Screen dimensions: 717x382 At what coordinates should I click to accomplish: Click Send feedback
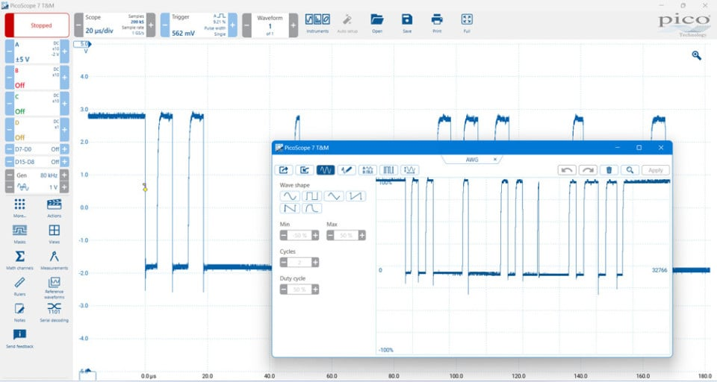point(19,337)
